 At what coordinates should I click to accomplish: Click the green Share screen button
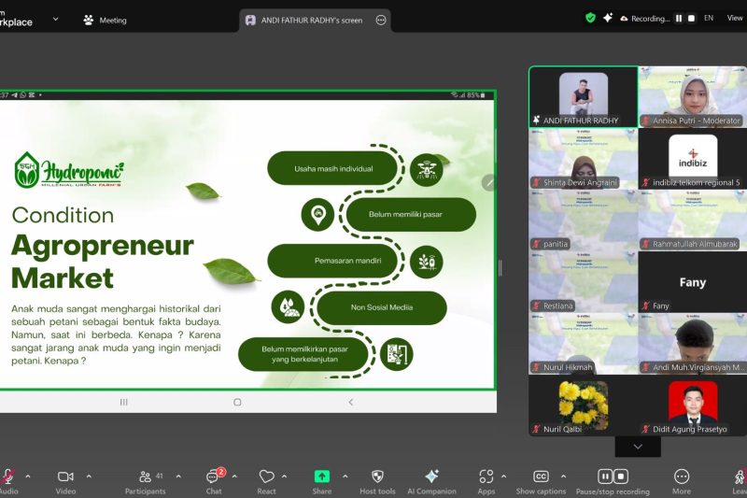(x=322, y=477)
